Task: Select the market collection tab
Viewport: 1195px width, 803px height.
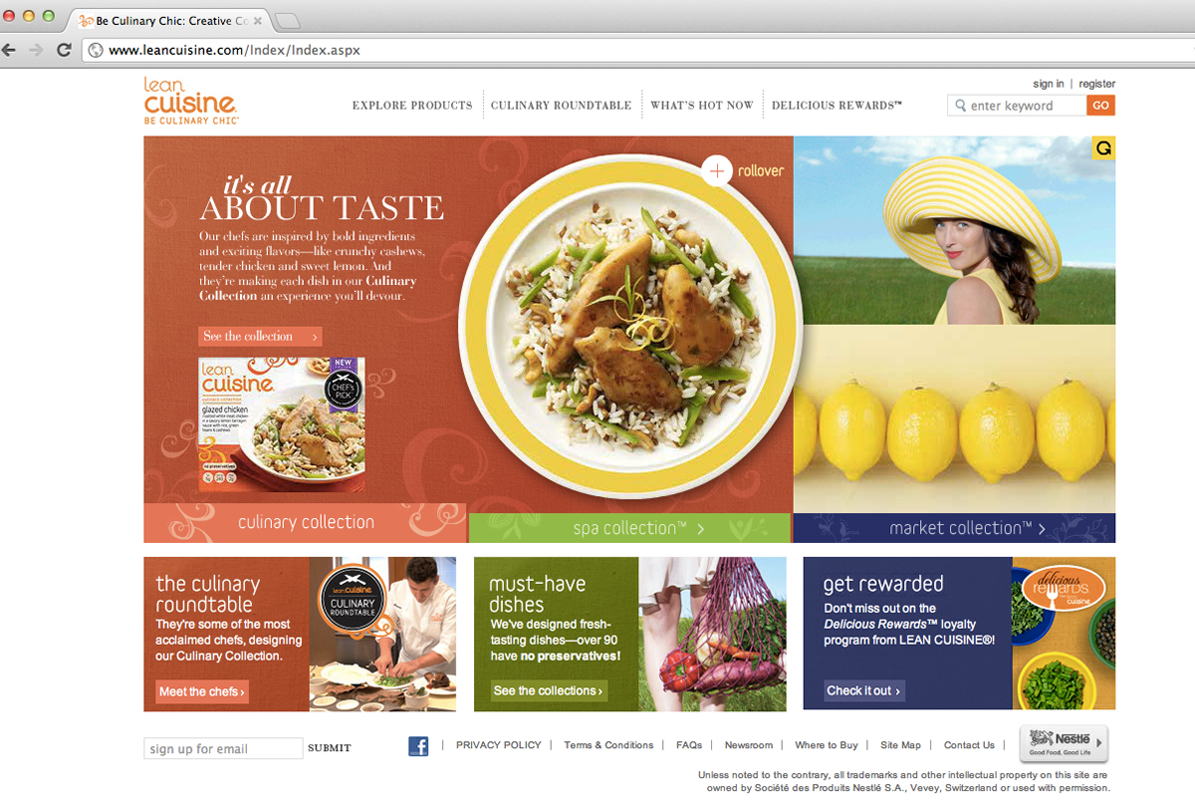Action: [x=954, y=528]
